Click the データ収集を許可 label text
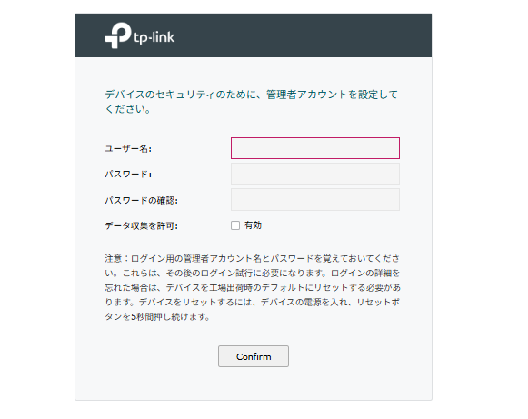The image size is (528, 419). point(142,225)
